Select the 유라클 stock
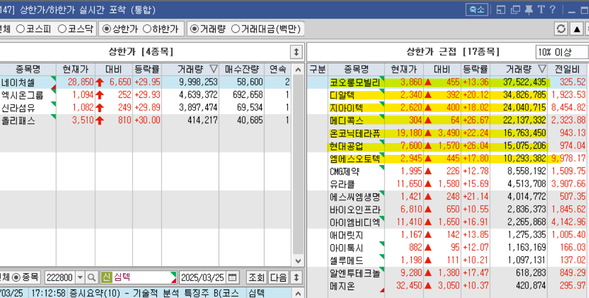The image size is (589, 298). click(342, 184)
